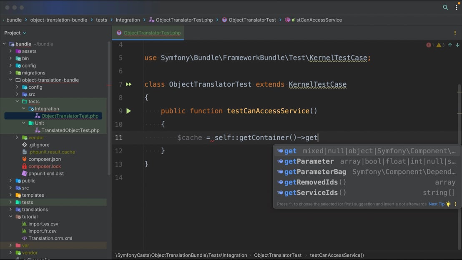462x260 pixels.
Task: Open the search everywhere magnifier icon
Action: (445, 7)
